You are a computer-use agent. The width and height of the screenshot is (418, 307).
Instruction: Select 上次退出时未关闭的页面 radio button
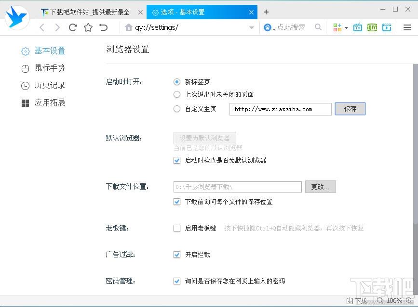click(177, 94)
